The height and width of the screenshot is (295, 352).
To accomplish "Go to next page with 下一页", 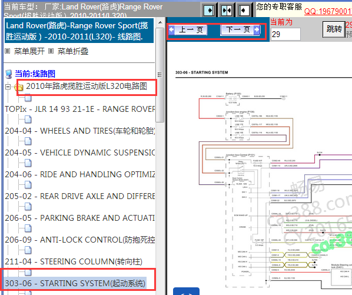I will point(240,29).
